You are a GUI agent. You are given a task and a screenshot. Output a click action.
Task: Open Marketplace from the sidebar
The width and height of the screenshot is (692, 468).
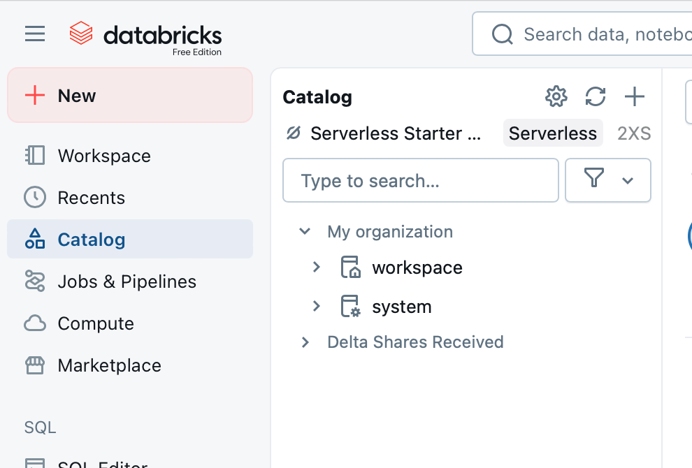point(109,365)
